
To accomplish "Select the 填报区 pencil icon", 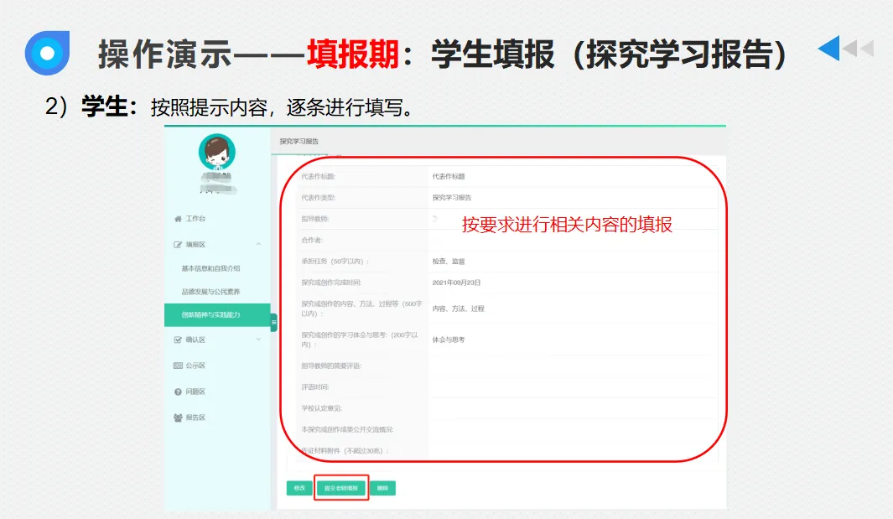I will coord(176,243).
